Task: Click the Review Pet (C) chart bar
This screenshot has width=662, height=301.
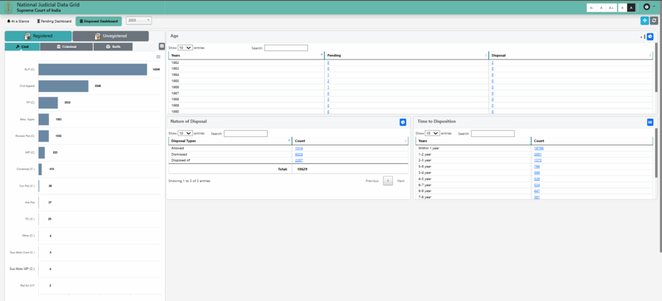Action: [43, 136]
